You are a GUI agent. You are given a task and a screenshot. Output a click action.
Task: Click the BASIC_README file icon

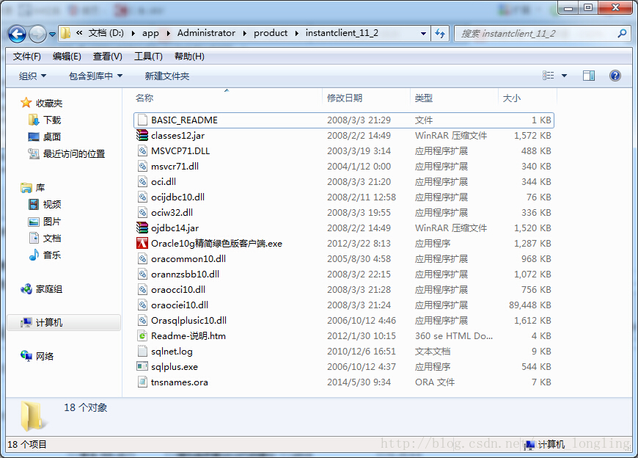click(x=142, y=120)
